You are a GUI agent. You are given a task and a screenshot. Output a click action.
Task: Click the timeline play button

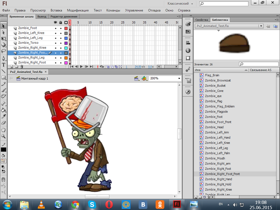click(x=81, y=66)
